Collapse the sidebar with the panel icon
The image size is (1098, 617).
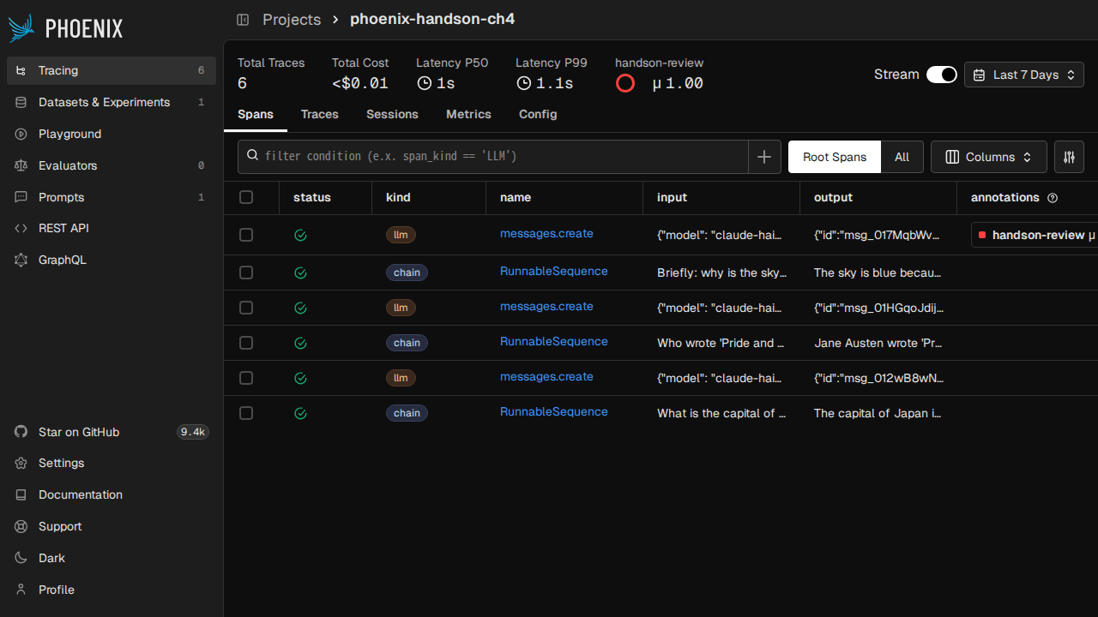click(243, 19)
